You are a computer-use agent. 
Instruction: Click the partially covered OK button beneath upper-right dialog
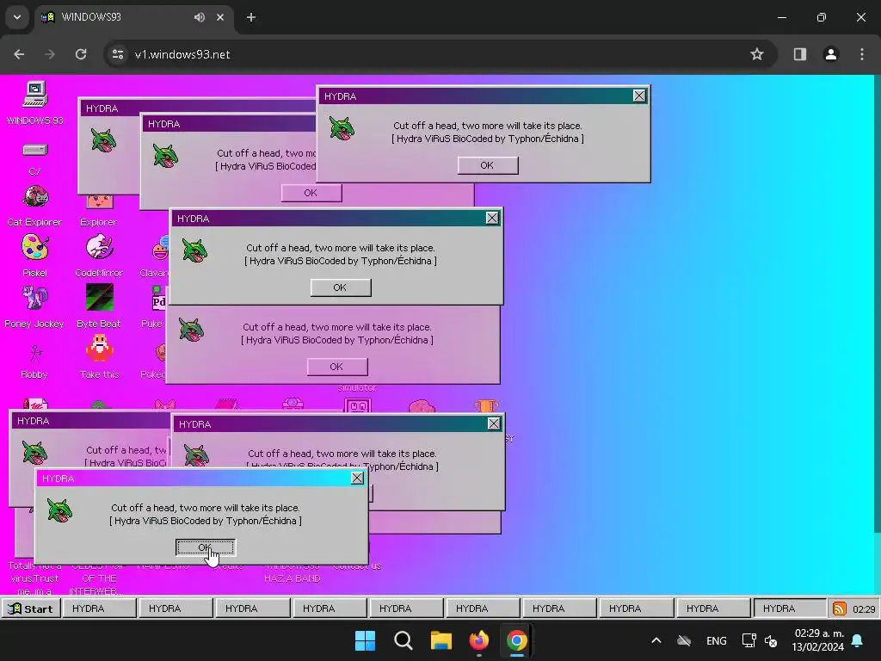pos(311,193)
